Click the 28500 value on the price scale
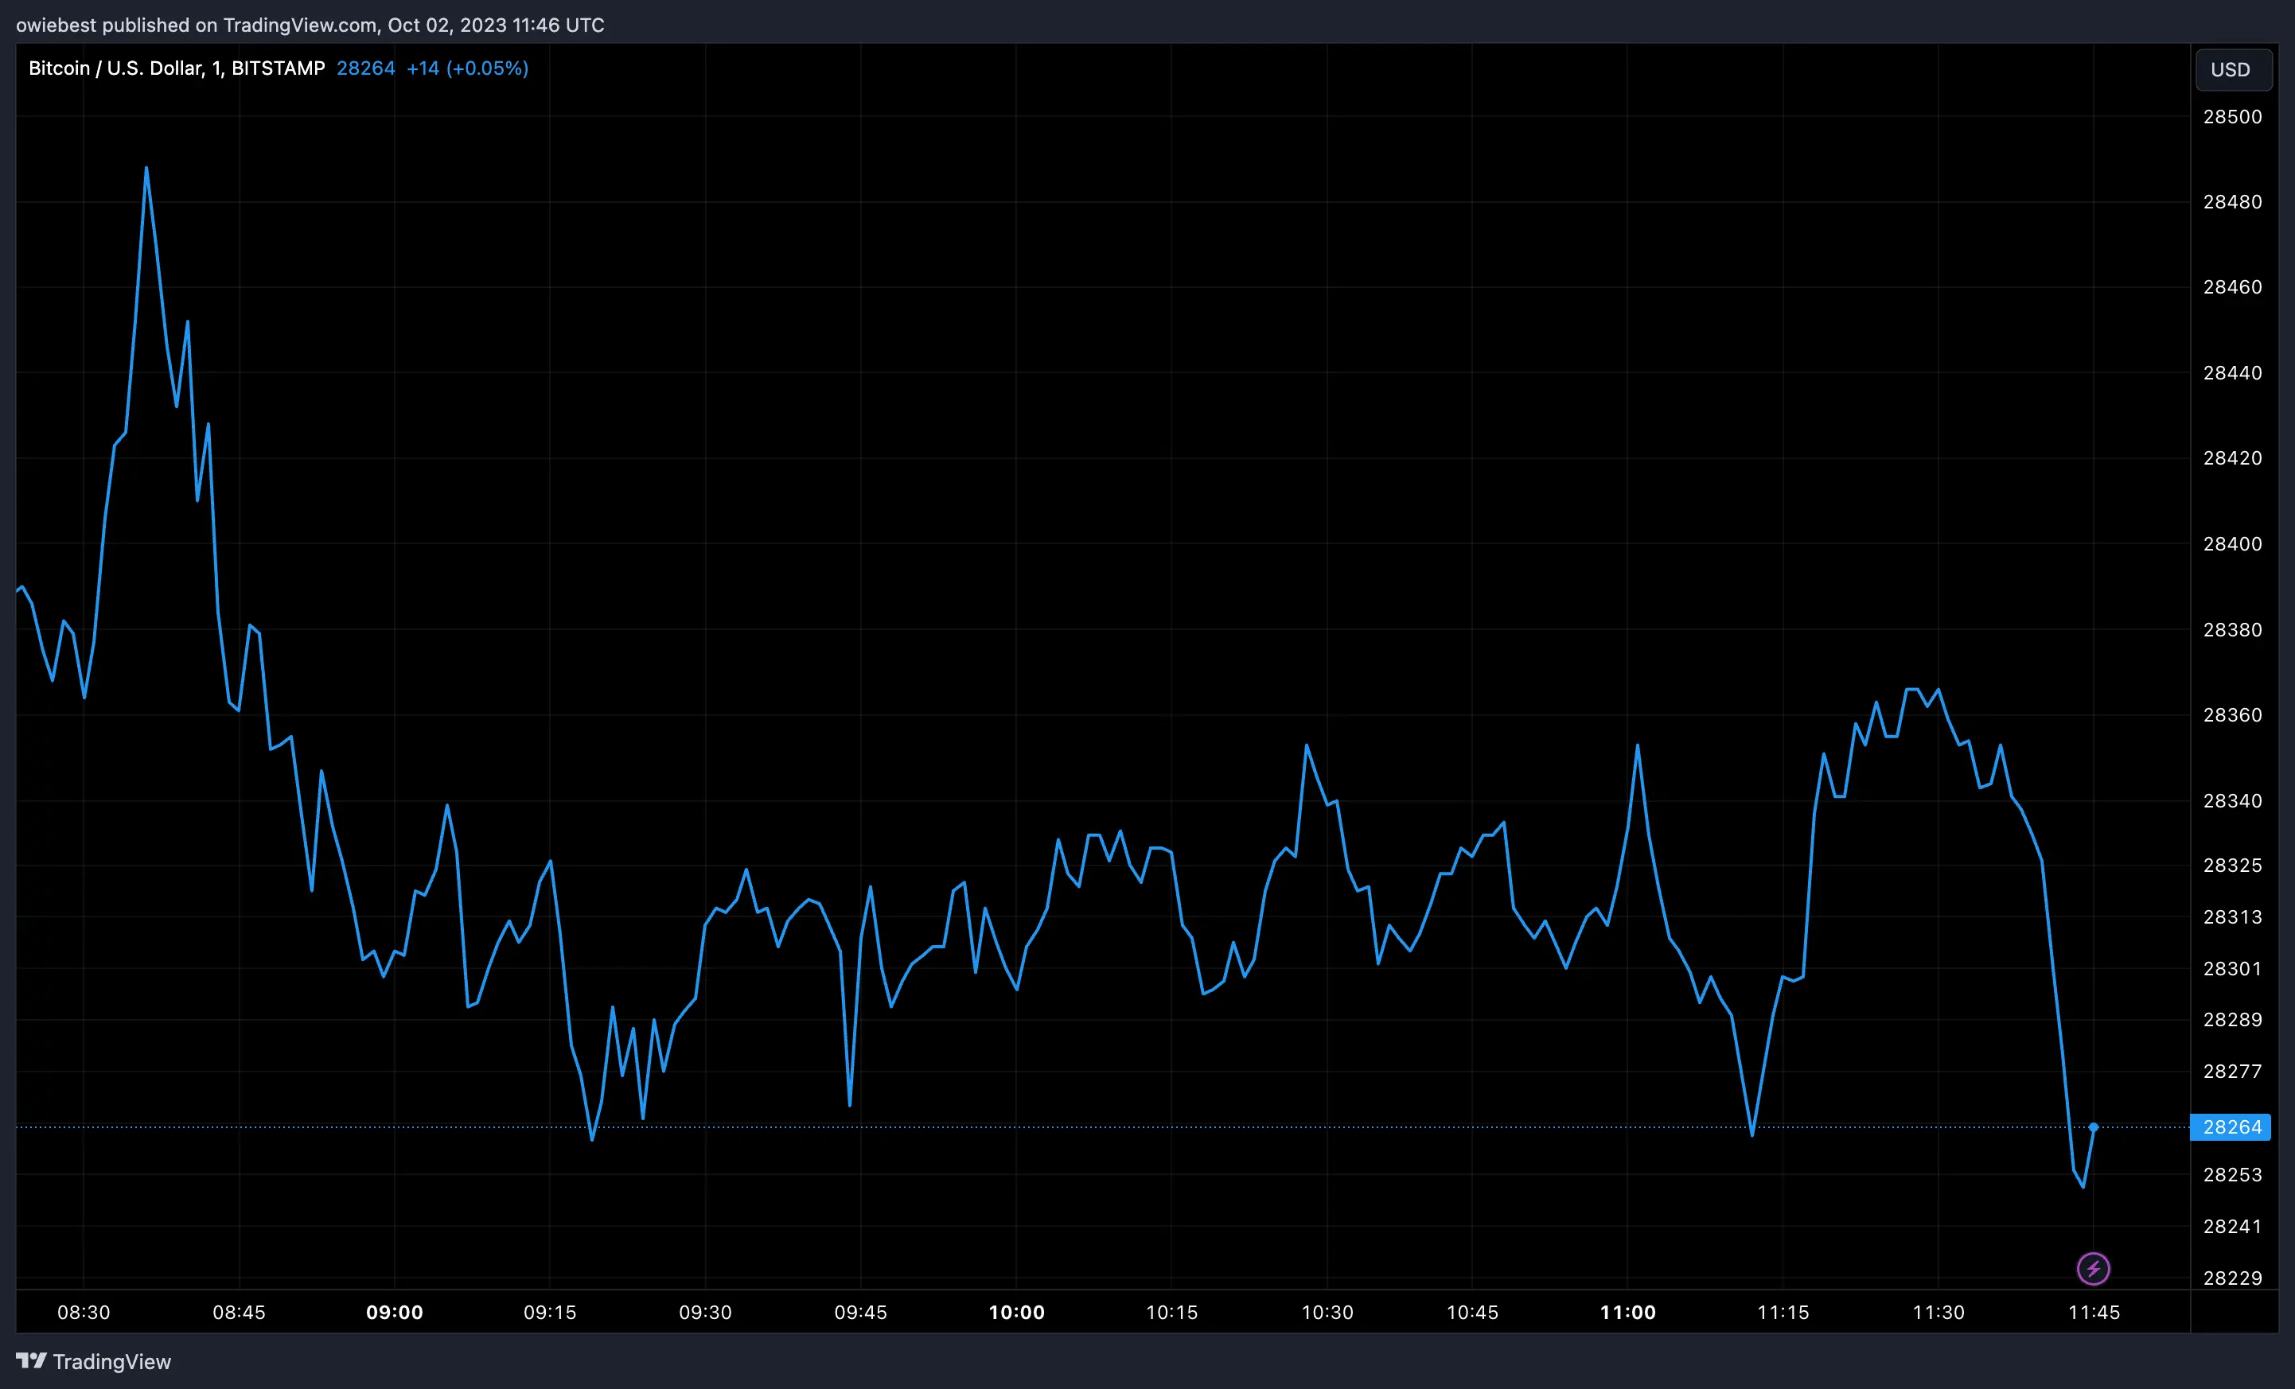The height and width of the screenshot is (1389, 2295). tap(2234, 116)
